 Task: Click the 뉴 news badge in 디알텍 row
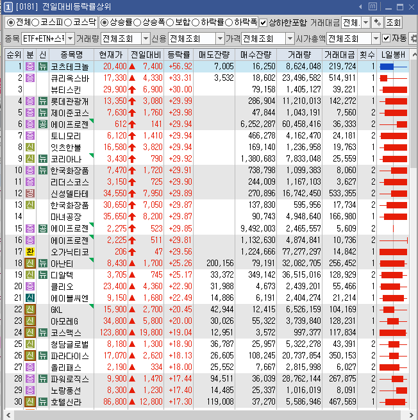point(43,275)
